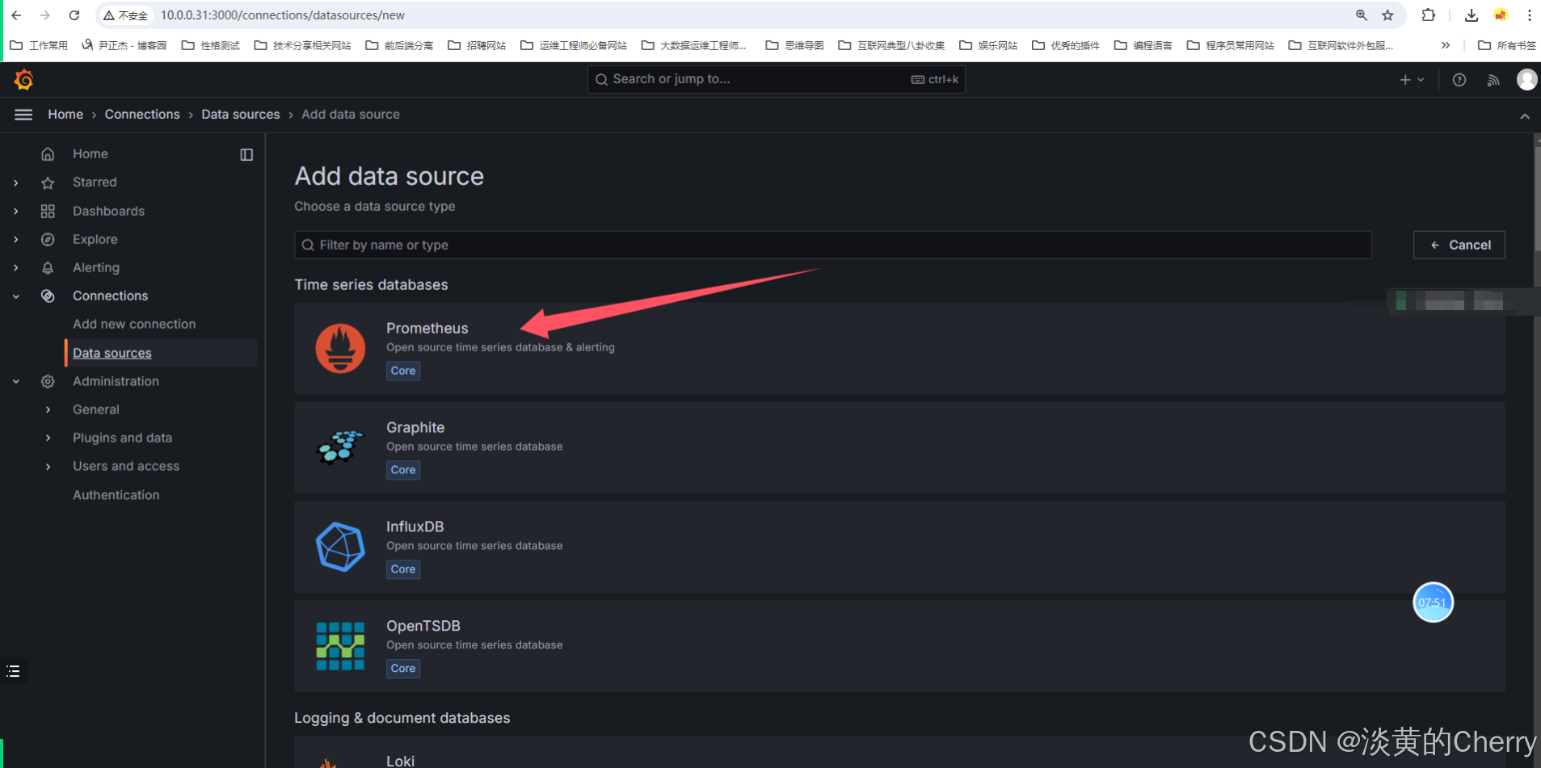Image resolution: width=1541 pixels, height=768 pixels.
Task: Click the Connections plug icon
Action: [x=48, y=296]
